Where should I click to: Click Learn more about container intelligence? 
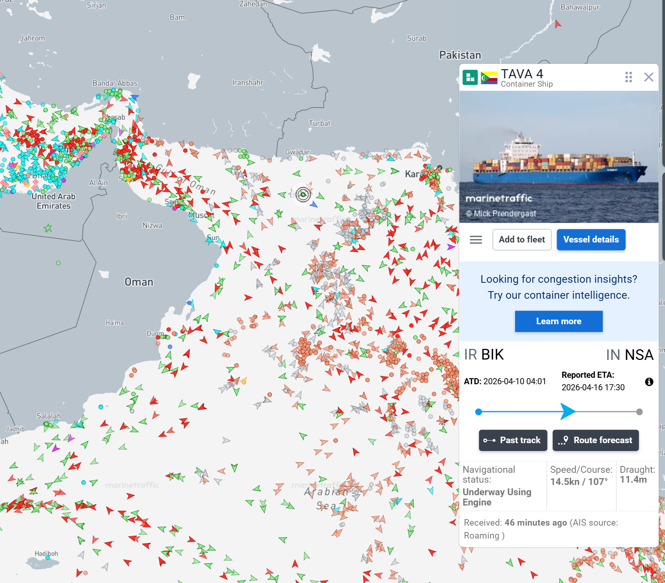tap(559, 321)
